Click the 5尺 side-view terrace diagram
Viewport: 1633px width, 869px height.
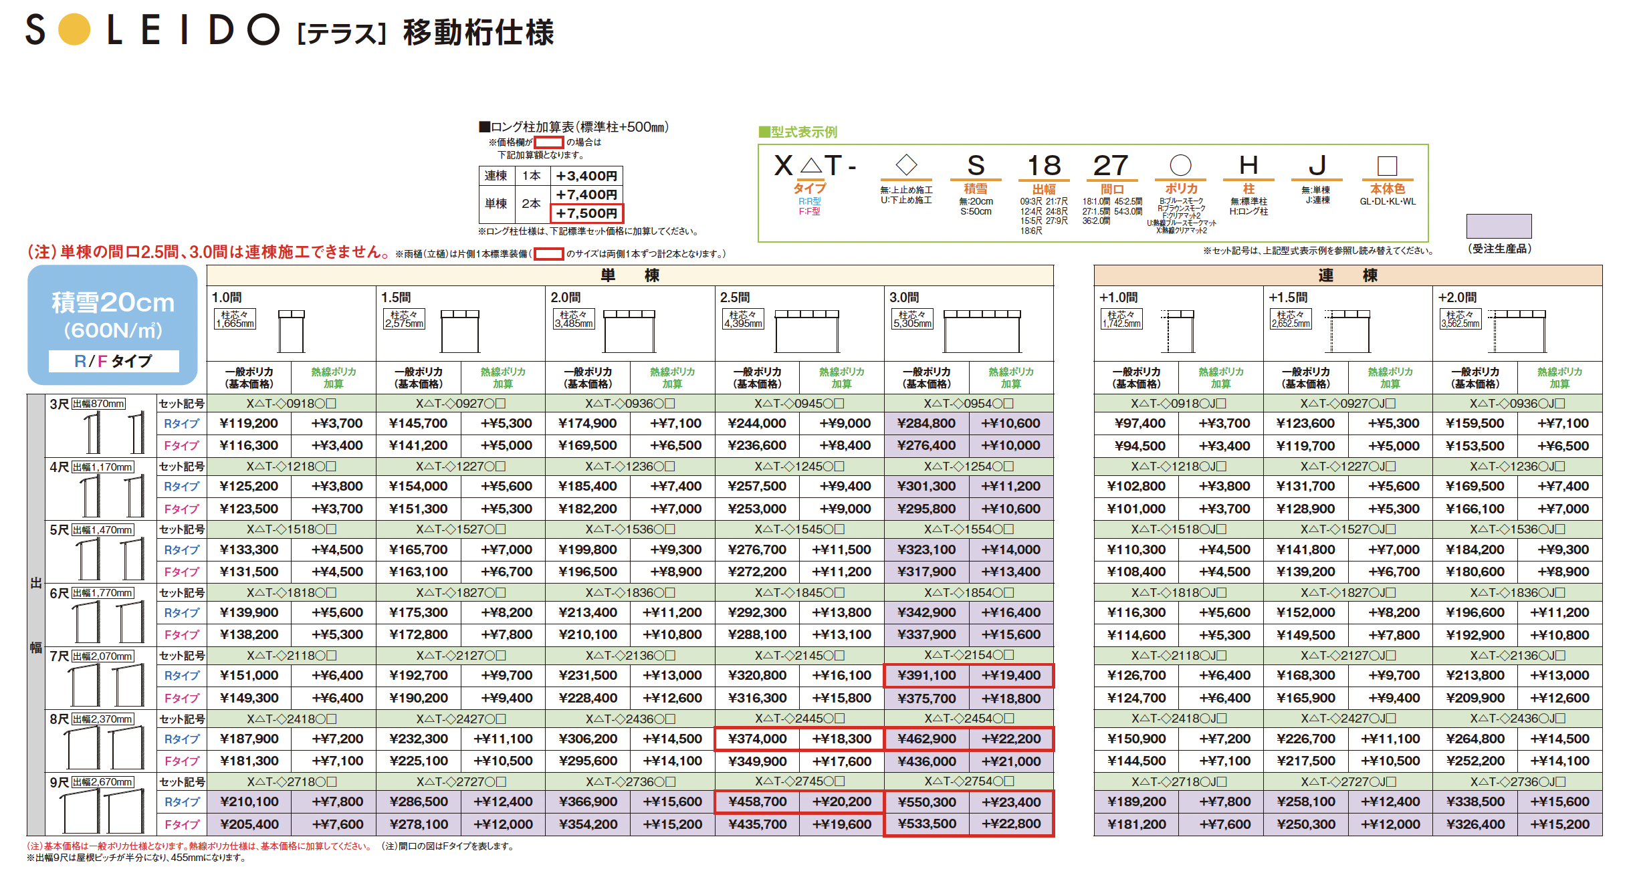pos(110,559)
